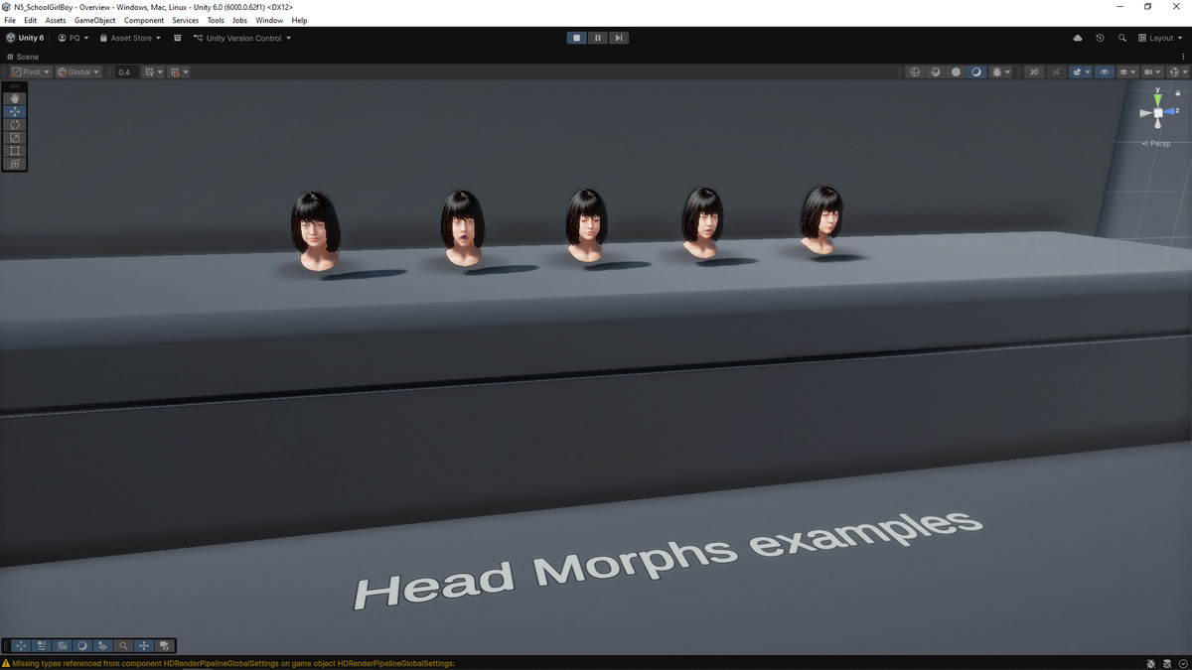The width and height of the screenshot is (1192, 670).
Task: Open Pivot handle position dropdown
Action: (30, 71)
